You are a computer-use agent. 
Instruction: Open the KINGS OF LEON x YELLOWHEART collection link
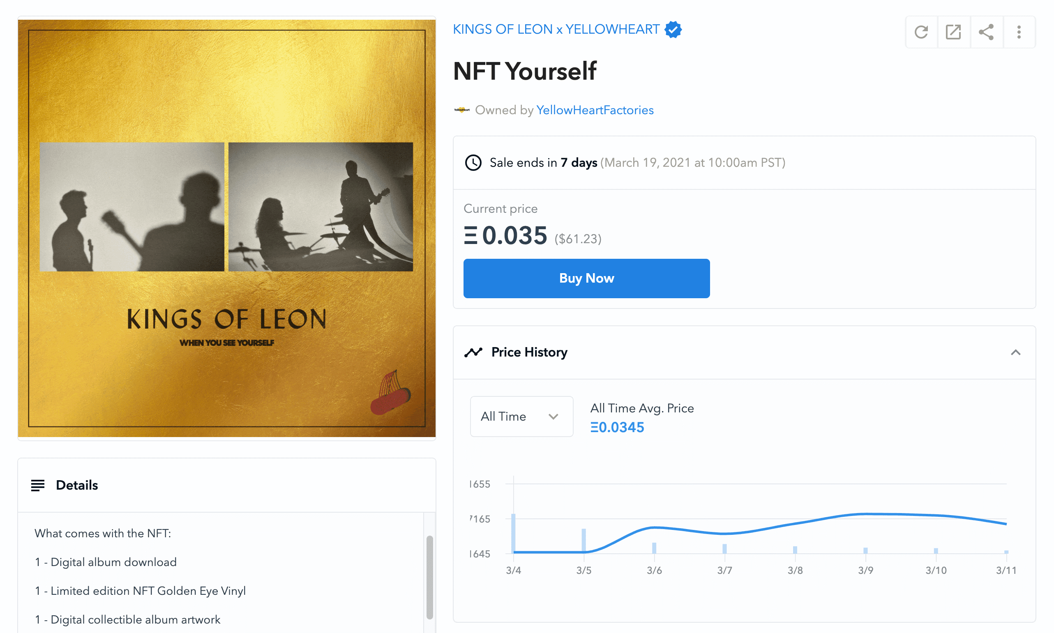coord(556,30)
